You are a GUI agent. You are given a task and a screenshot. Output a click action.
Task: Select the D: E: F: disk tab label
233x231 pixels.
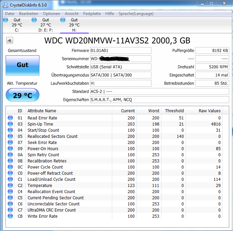click(46, 30)
